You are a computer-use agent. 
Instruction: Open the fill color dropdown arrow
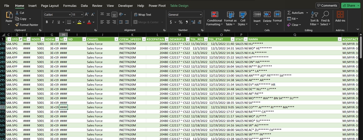(x=84, y=22)
